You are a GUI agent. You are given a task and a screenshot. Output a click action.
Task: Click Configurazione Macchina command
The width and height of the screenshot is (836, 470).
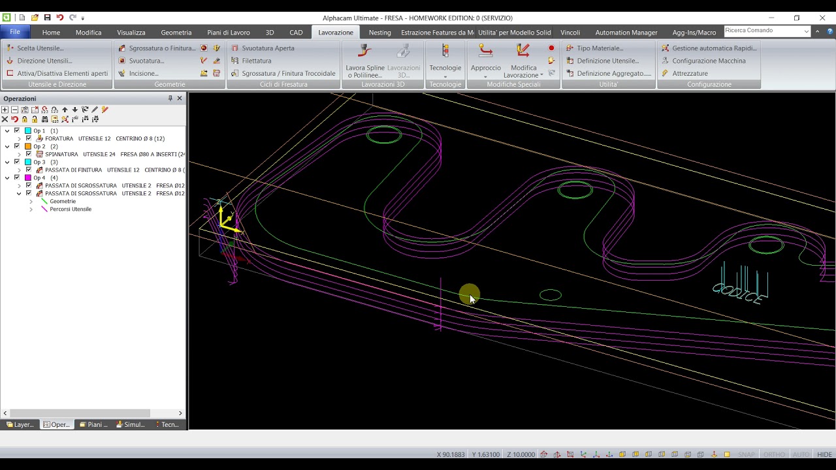703,61
